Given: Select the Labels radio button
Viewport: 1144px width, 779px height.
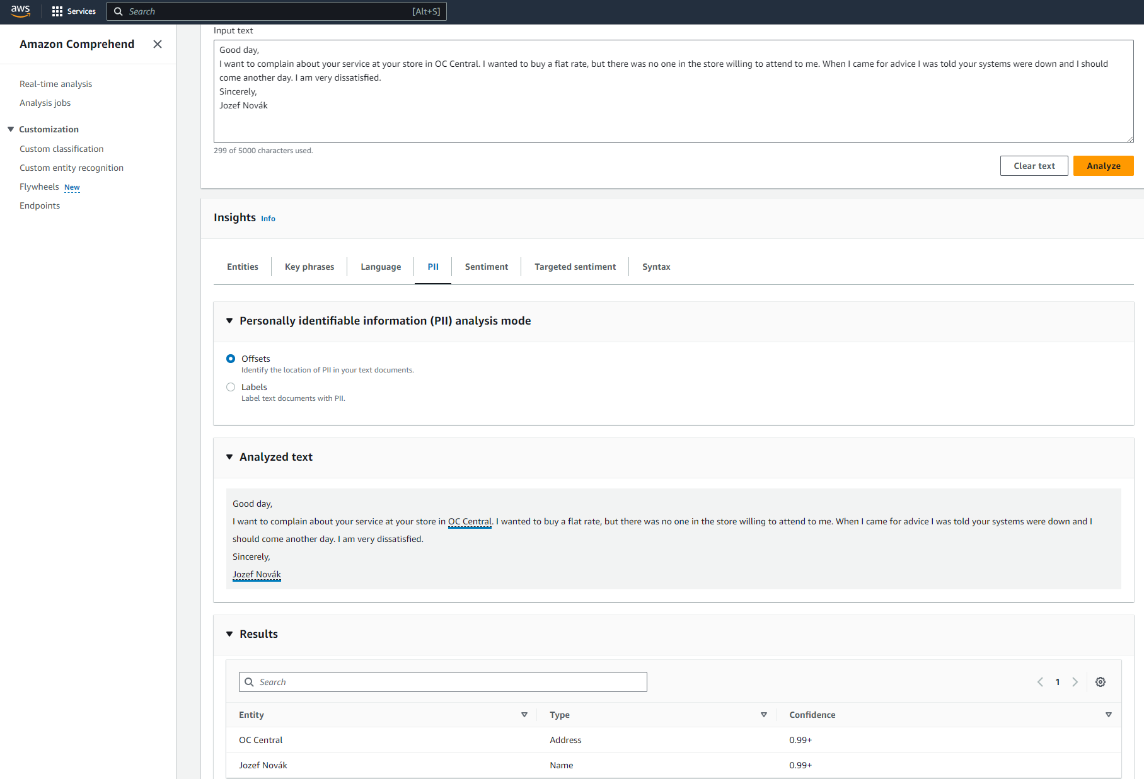Looking at the screenshot, I should pos(231,387).
